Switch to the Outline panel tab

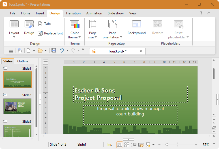point(23,61)
